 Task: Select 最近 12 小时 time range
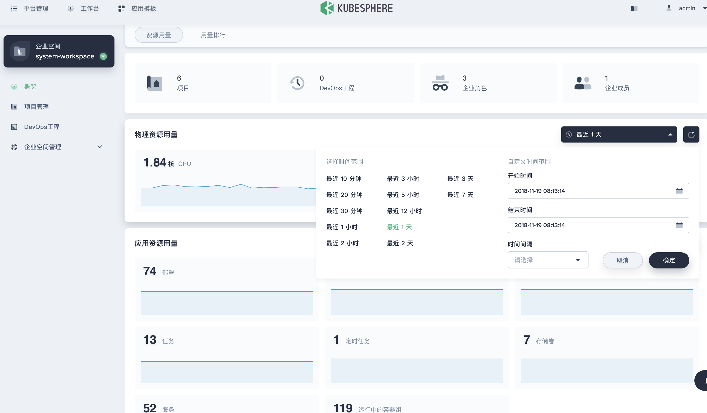pos(404,211)
